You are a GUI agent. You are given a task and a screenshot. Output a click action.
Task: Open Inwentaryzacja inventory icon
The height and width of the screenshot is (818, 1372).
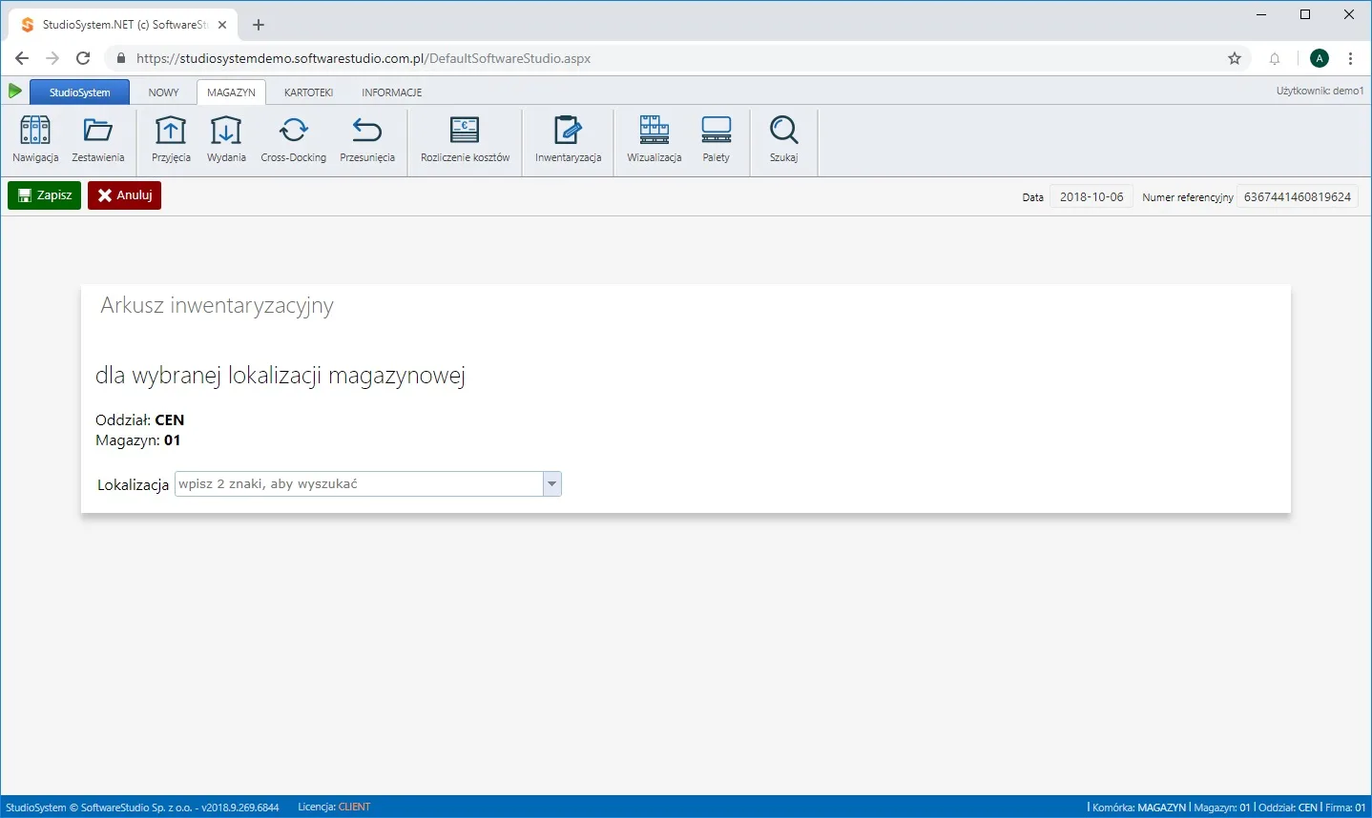[568, 140]
